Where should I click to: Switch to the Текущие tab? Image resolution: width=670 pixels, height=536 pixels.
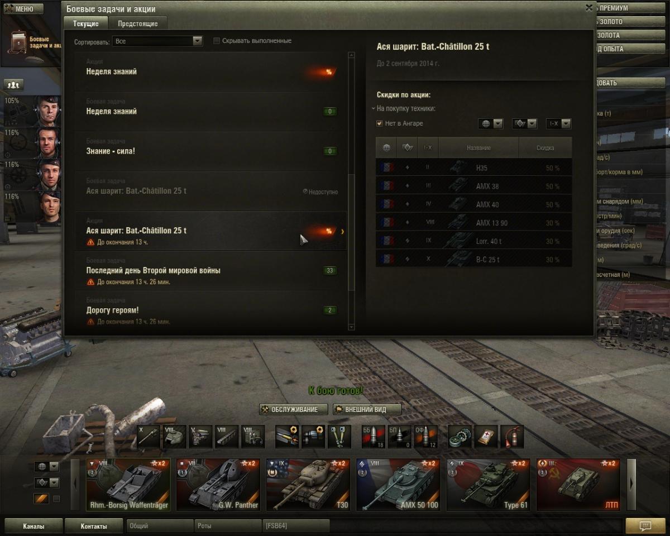tap(85, 23)
